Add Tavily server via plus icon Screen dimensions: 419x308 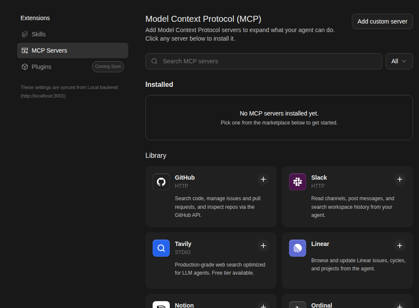[x=263, y=246]
